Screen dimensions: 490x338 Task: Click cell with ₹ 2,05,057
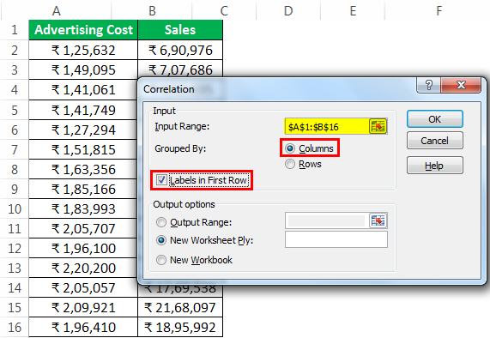83,287
